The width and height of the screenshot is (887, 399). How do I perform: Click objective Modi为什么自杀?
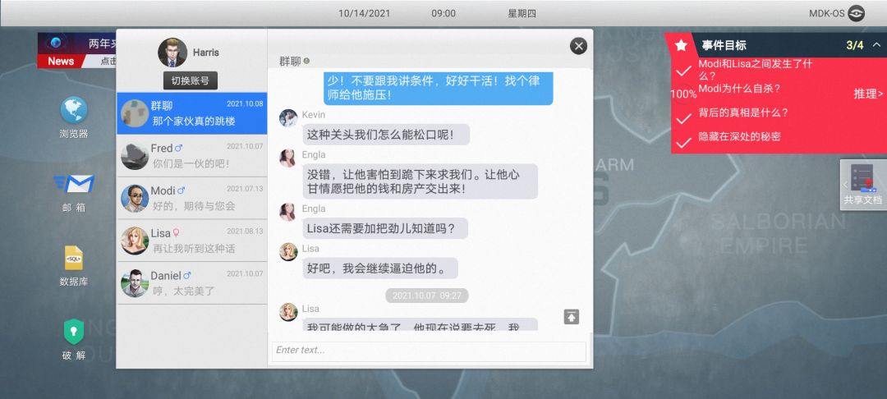[x=739, y=88]
